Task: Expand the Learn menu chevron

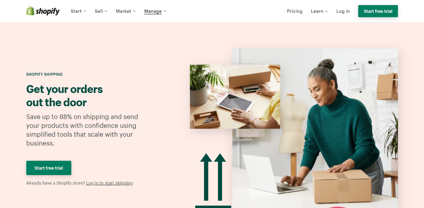Action: [x=327, y=11]
